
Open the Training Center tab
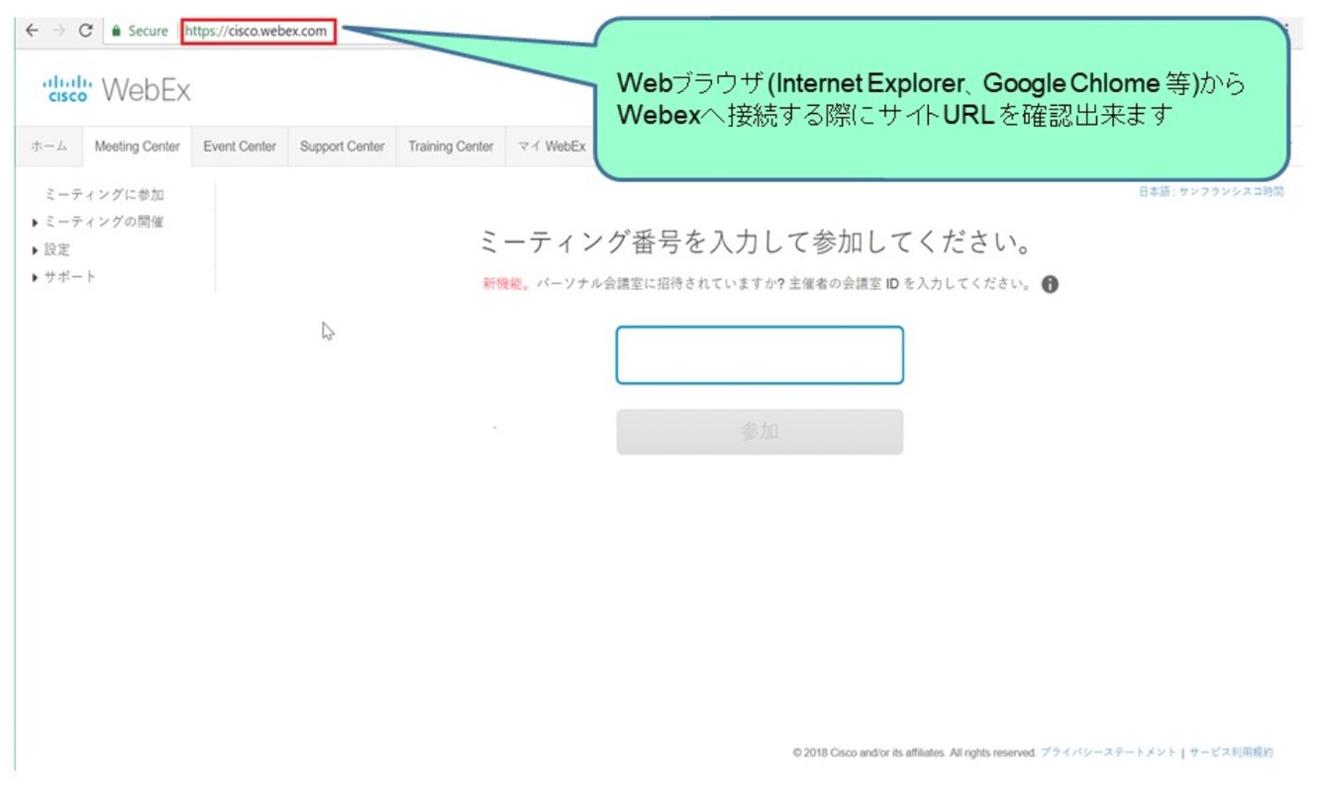pos(451,147)
